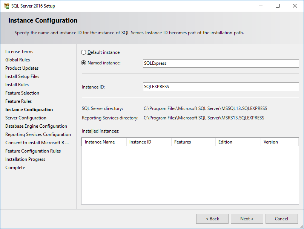The width and height of the screenshot is (304, 229).
Task: Click the SQL Server Setup title bar icon
Action: (6, 6)
